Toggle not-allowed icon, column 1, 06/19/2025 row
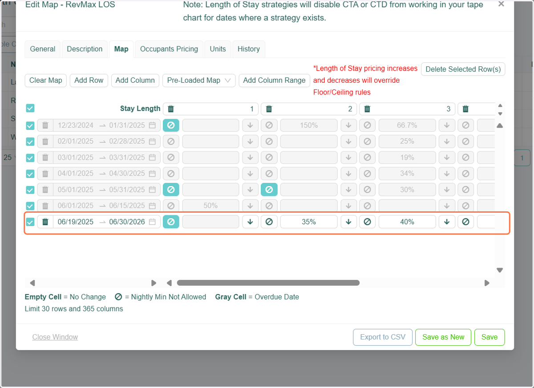534x388 pixels. [x=171, y=222]
